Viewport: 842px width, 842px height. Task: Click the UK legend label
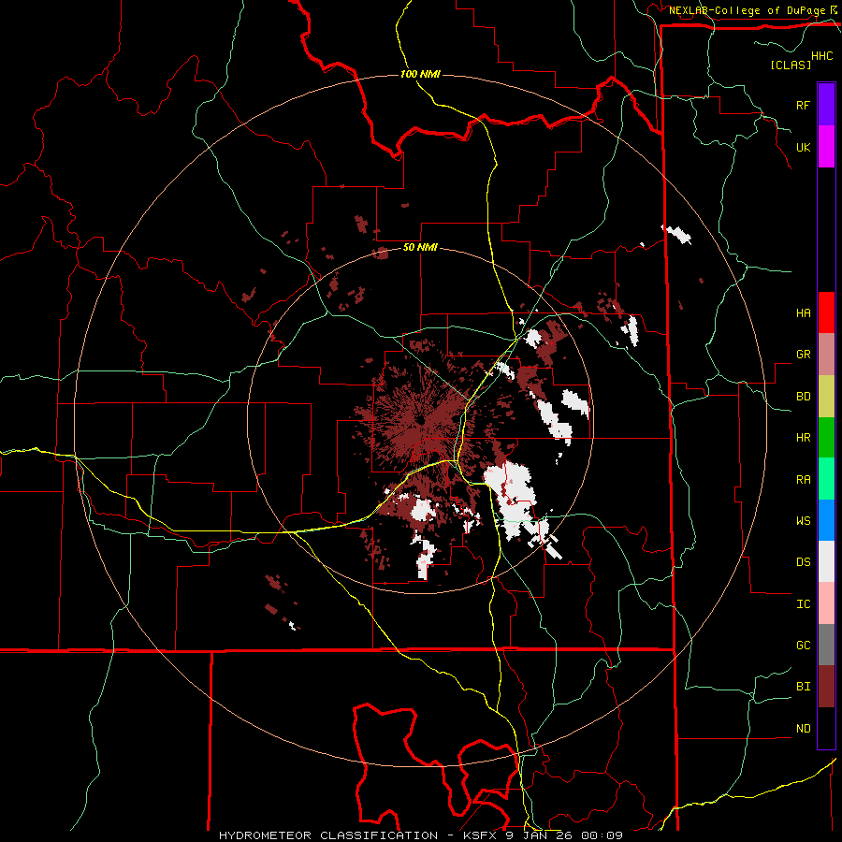[803, 147]
